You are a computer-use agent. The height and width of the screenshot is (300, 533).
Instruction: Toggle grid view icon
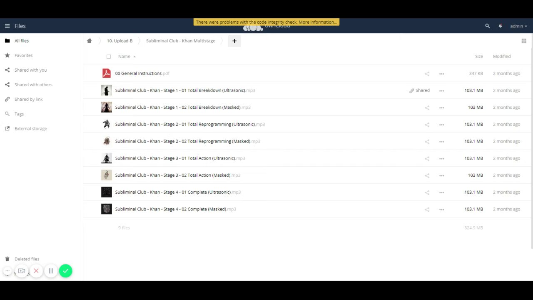[524, 41]
